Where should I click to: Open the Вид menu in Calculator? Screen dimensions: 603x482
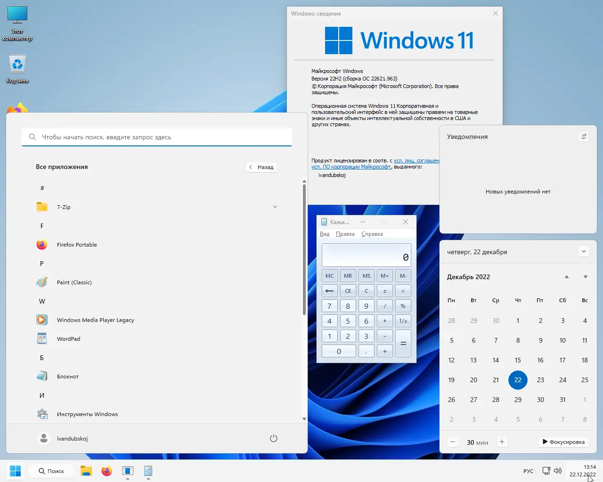click(x=325, y=233)
